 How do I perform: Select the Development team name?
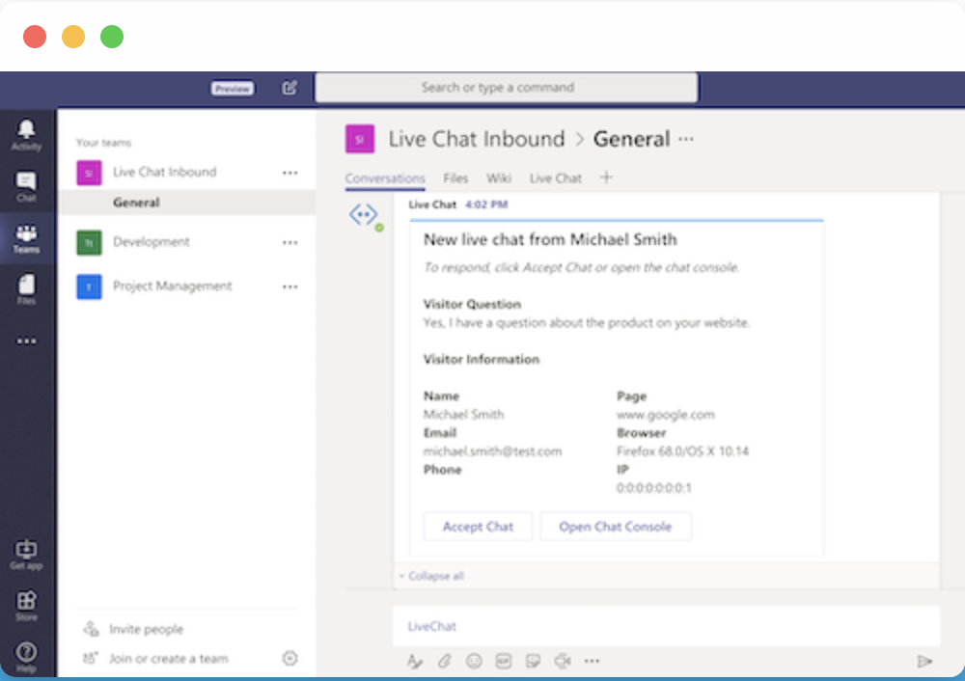point(152,242)
